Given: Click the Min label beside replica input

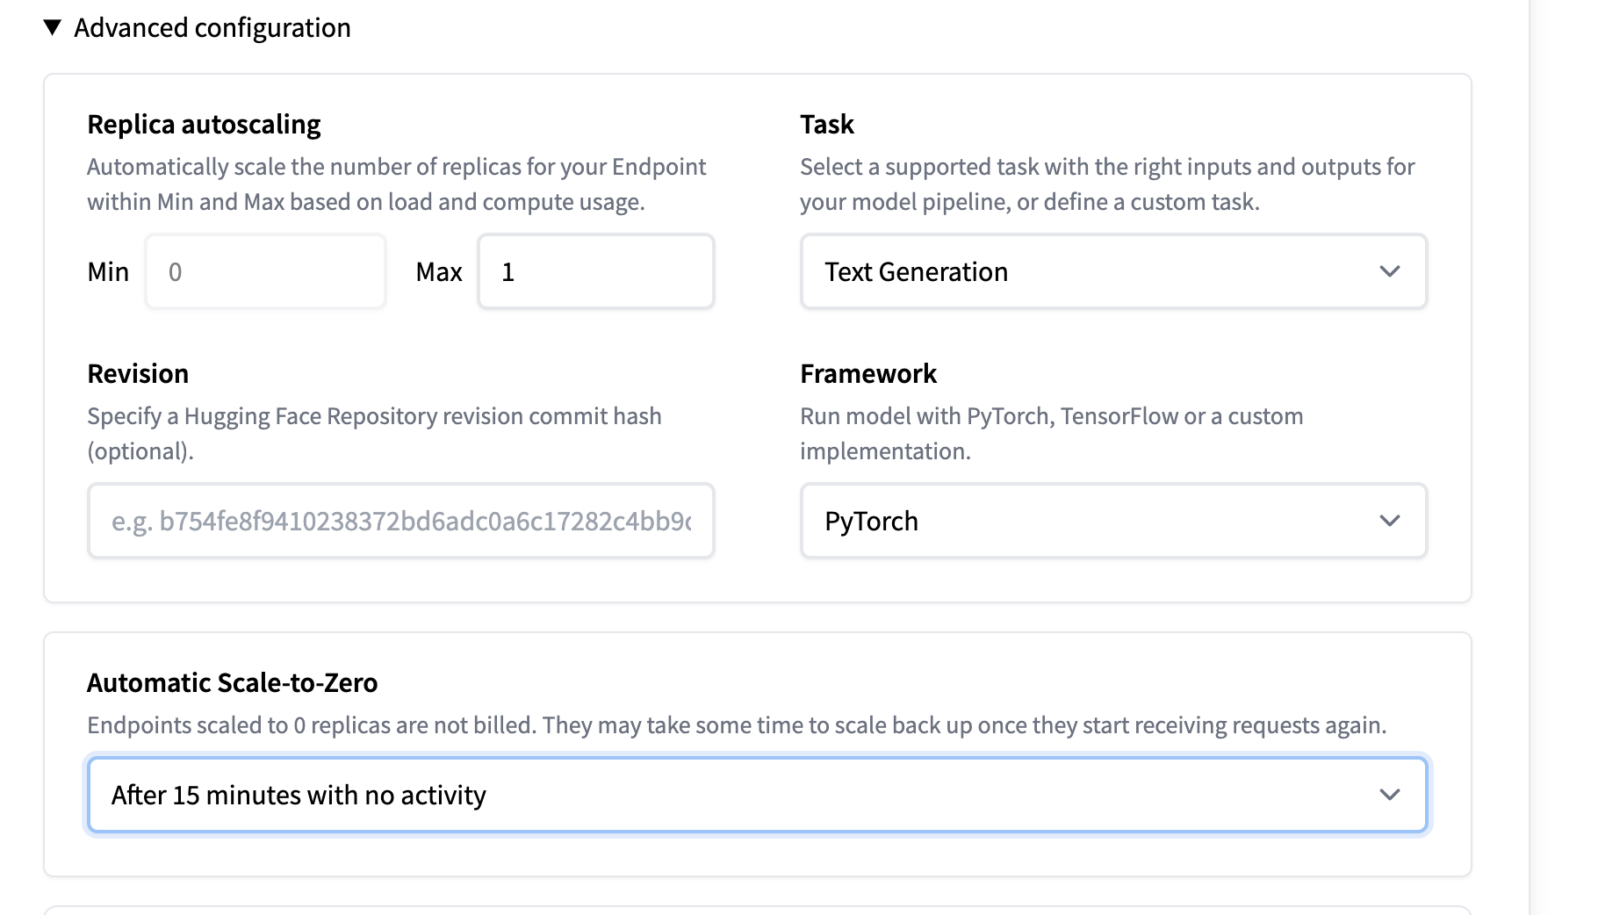Looking at the screenshot, I should coord(108,272).
